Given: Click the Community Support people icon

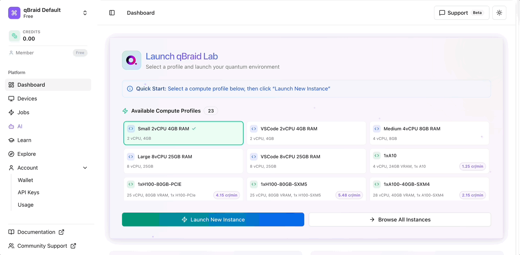Looking at the screenshot, I should point(11,246).
